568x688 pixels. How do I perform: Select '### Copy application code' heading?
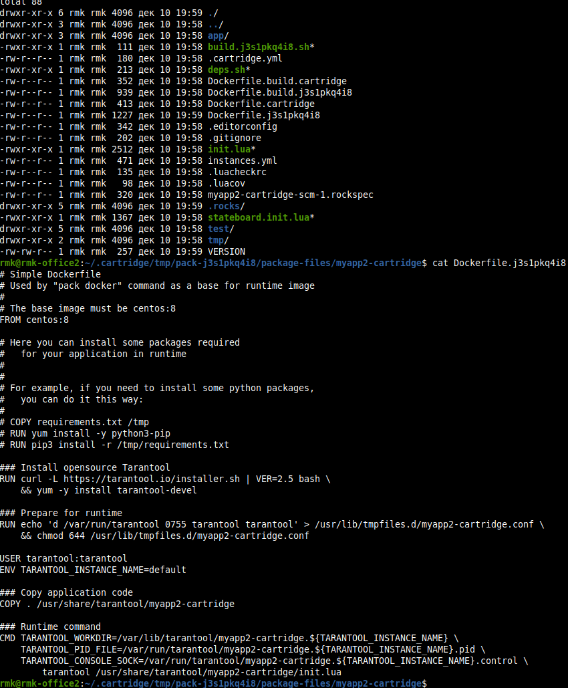[66, 594]
